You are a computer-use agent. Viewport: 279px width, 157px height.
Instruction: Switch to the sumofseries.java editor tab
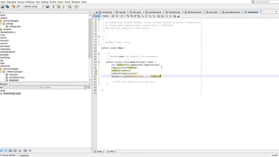[232, 12]
